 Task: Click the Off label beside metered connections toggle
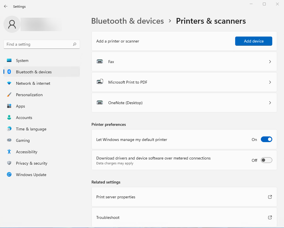255,160
